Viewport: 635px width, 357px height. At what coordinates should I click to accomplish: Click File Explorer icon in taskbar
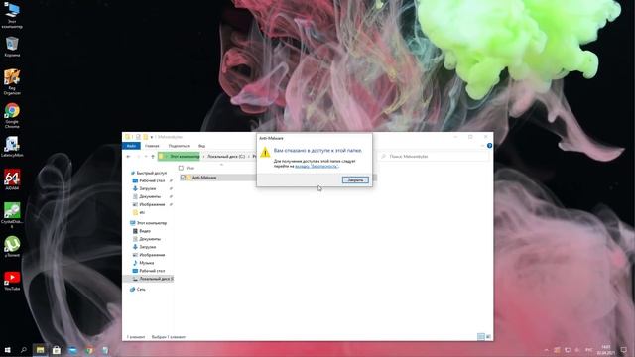point(40,350)
